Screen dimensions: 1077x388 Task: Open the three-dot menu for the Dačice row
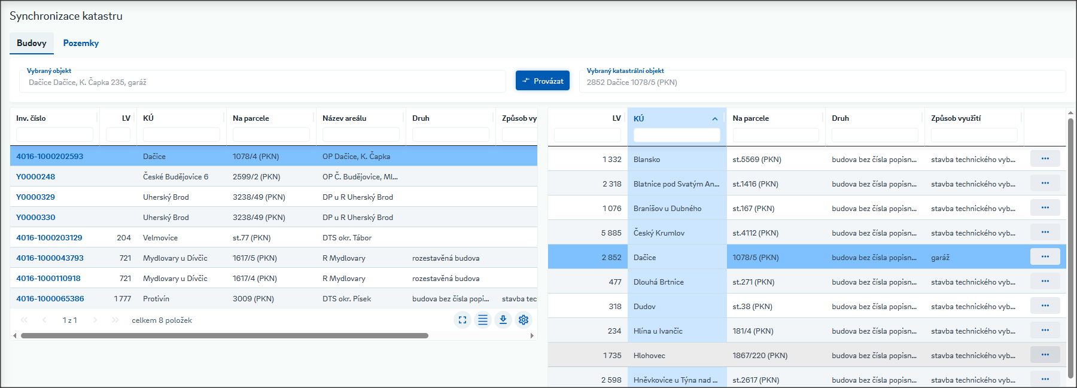tap(1045, 257)
